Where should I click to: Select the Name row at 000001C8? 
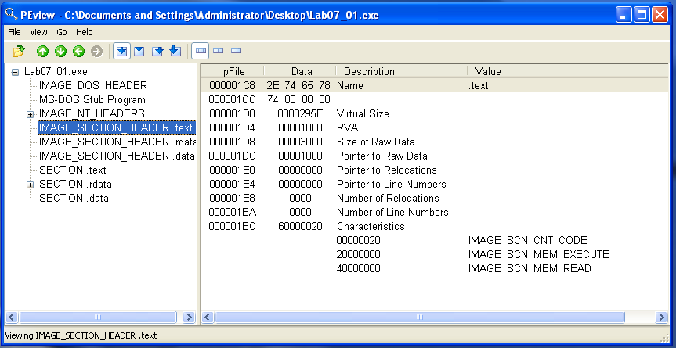pos(435,85)
